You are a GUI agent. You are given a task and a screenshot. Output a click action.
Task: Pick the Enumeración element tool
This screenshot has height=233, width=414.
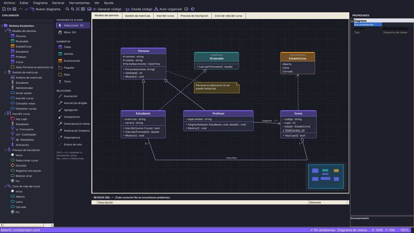73,61
